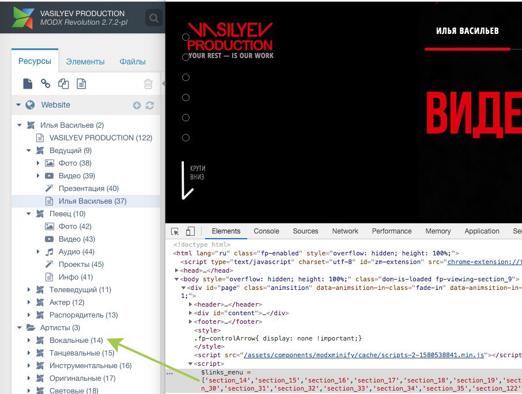Viewport: 522px width, 394px height.
Task: Click the music note icon beside Аудио (44)
Action: coord(50,252)
